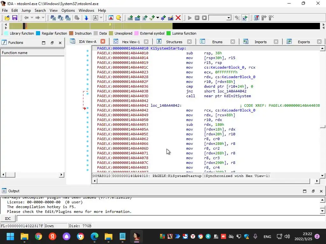Click the Lumina function green swatch
This screenshot has width=326, height=244.
click(169, 33)
